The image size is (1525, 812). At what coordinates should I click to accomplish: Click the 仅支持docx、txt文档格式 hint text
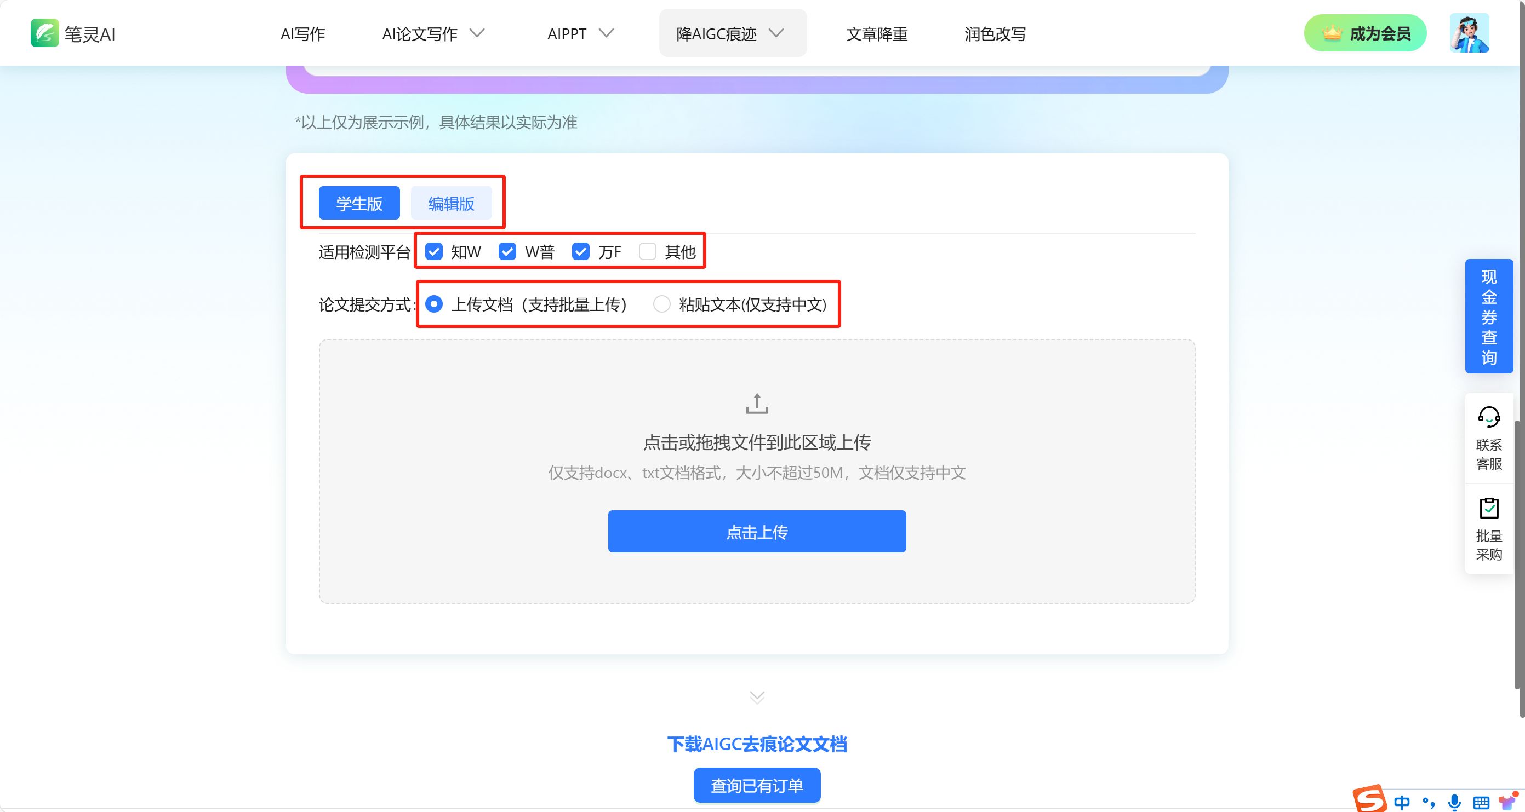tap(757, 473)
